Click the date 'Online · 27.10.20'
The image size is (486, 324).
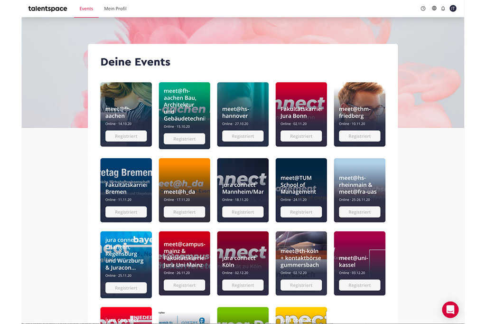coord(235,124)
